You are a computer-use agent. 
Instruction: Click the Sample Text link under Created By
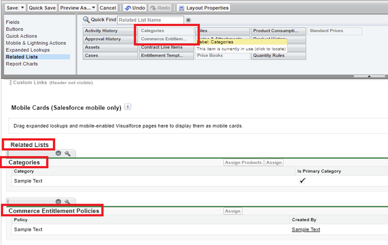point(306,229)
